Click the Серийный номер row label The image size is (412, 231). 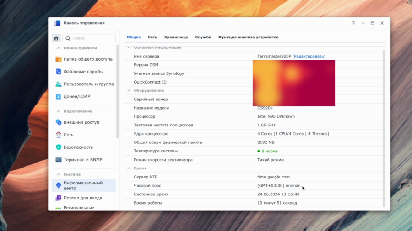151,100
